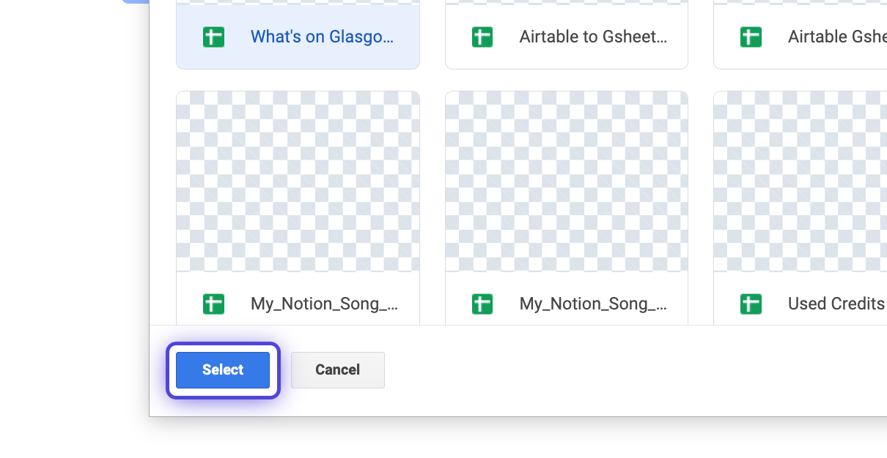Cancel the file picker dialog
The image size is (887, 458).
[x=337, y=370]
